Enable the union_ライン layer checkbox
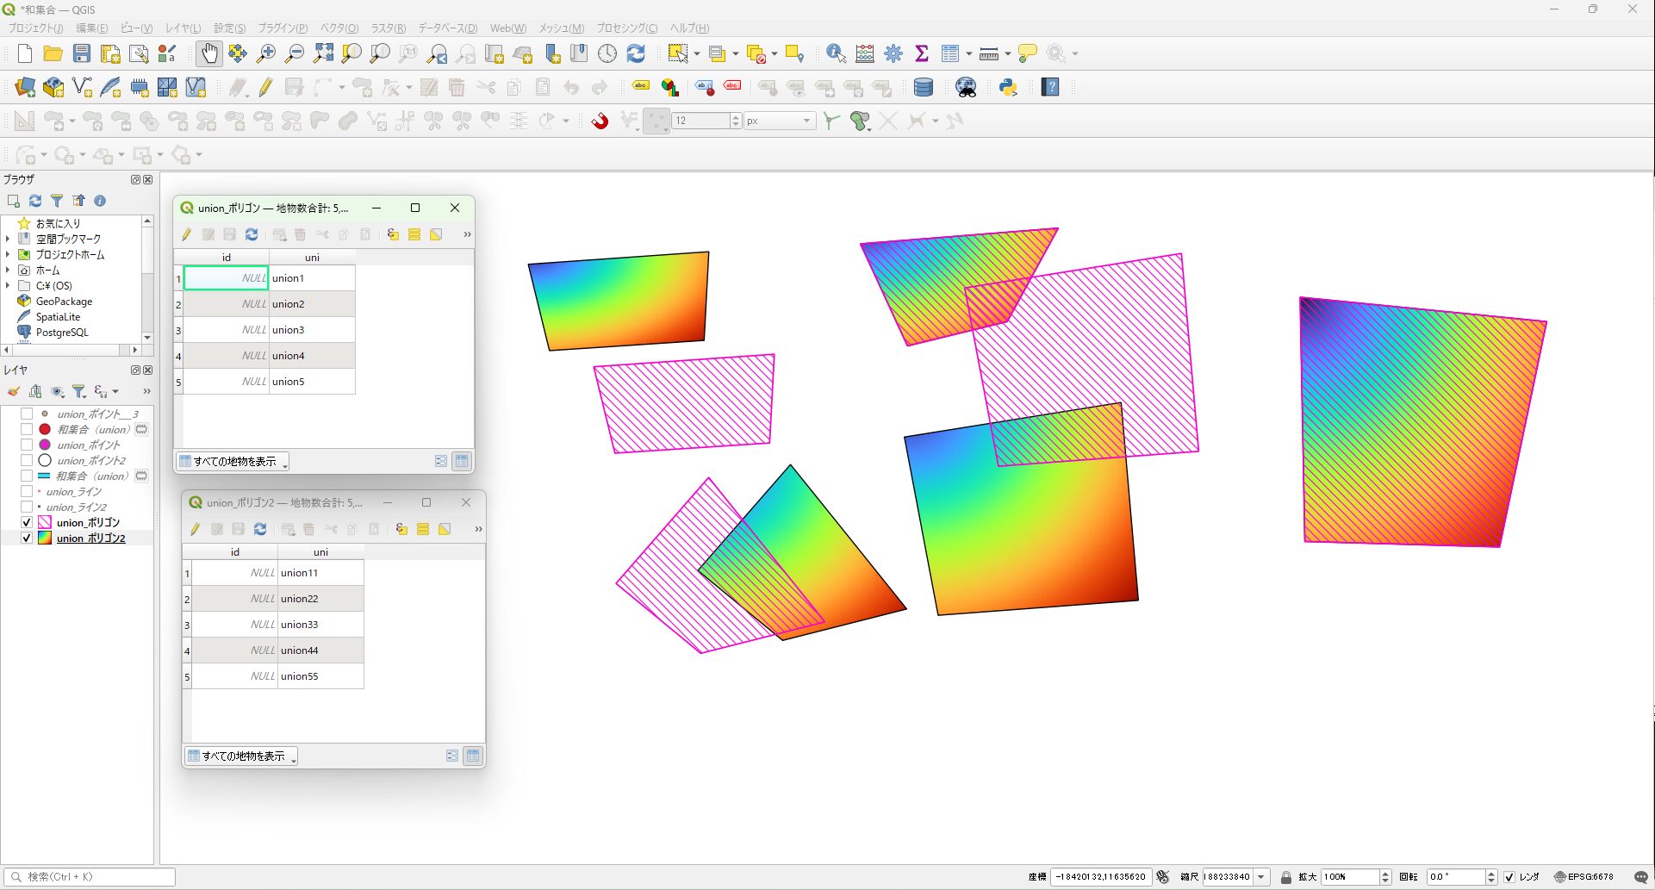 pos(27,491)
